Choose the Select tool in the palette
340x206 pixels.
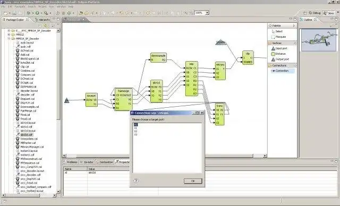277,31
